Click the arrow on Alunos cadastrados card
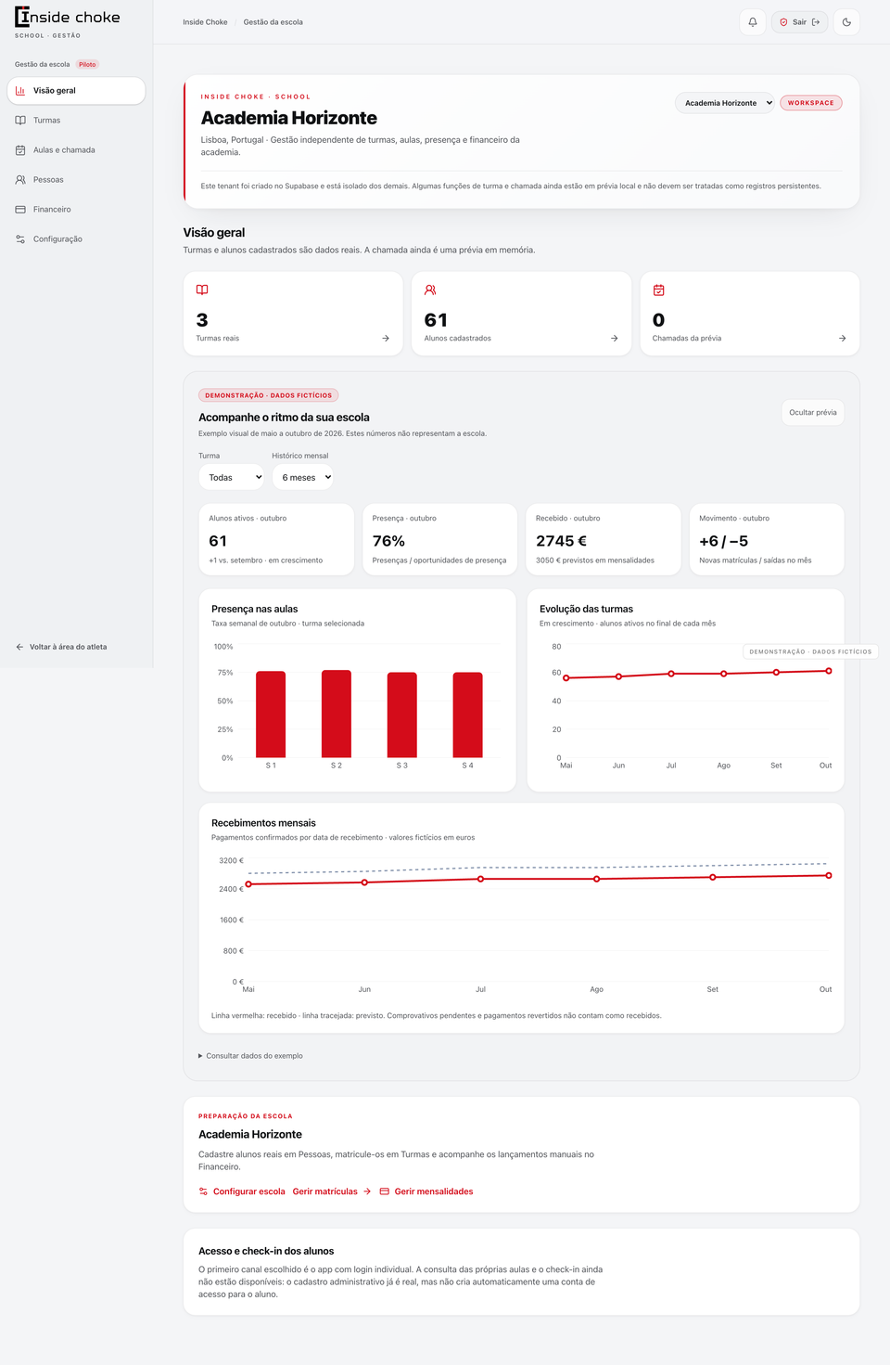This screenshot has width=890, height=1365. tap(615, 339)
